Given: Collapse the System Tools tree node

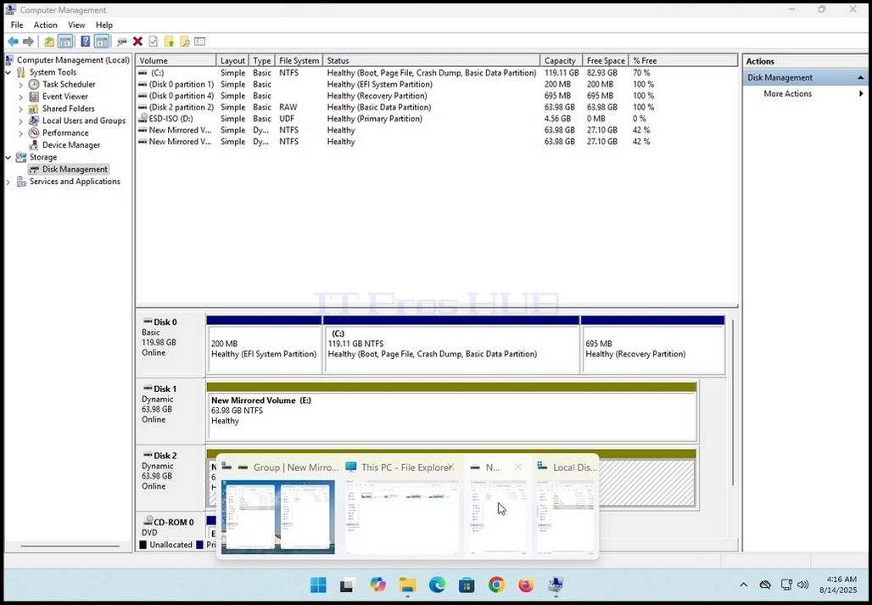Looking at the screenshot, I should click(8, 72).
